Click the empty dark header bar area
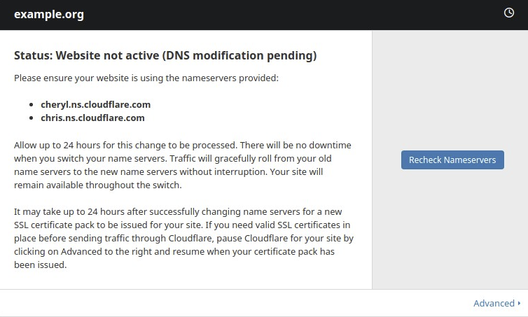528x317 pixels. (293, 15)
